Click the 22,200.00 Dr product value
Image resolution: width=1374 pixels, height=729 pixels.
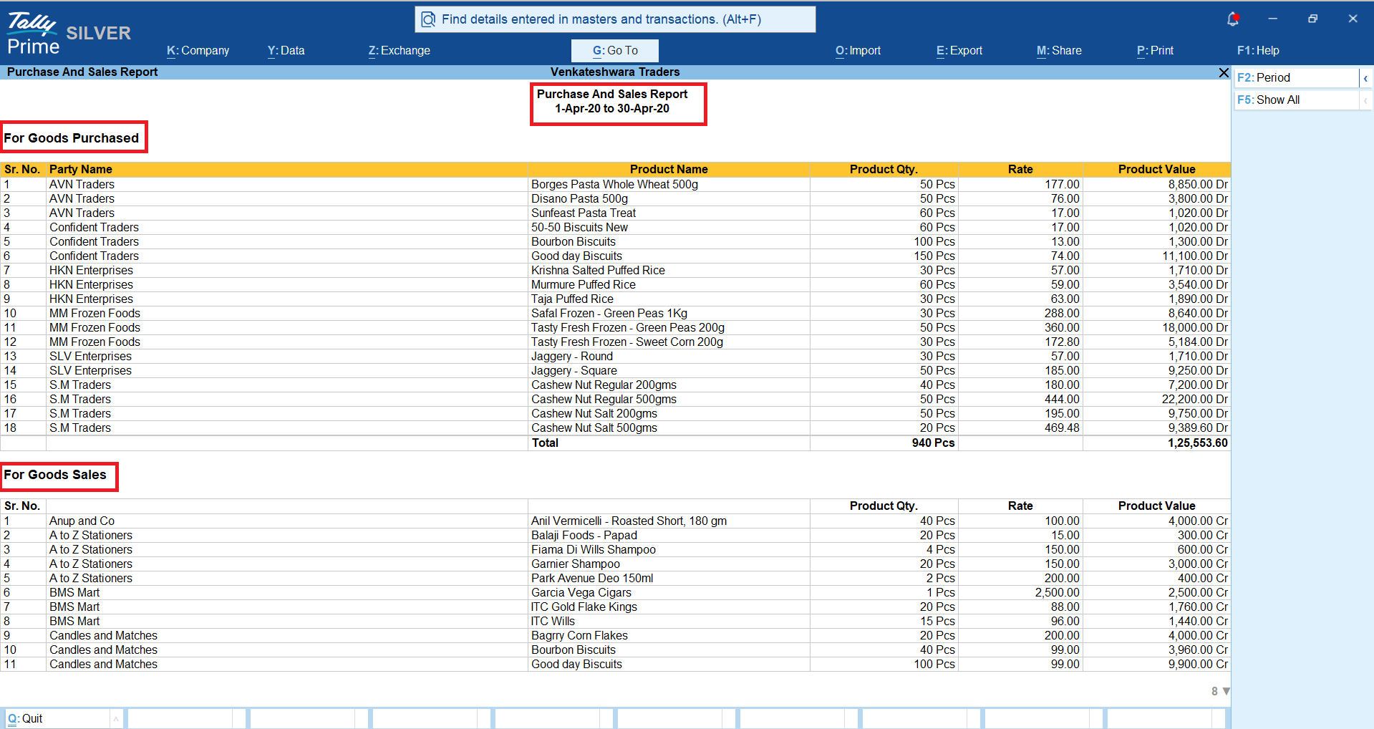tap(1194, 400)
